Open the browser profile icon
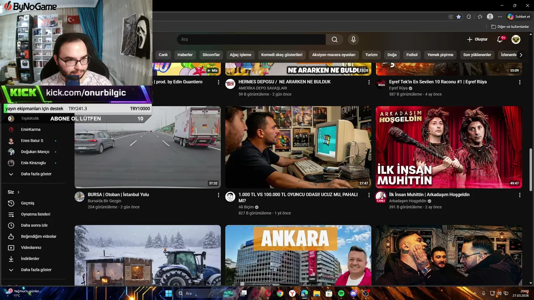The image size is (534, 300). [490, 17]
